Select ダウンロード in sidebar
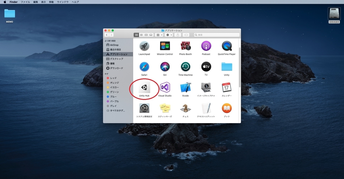Image resolution: width=344 pixels, height=179 pixels. [x=118, y=68]
